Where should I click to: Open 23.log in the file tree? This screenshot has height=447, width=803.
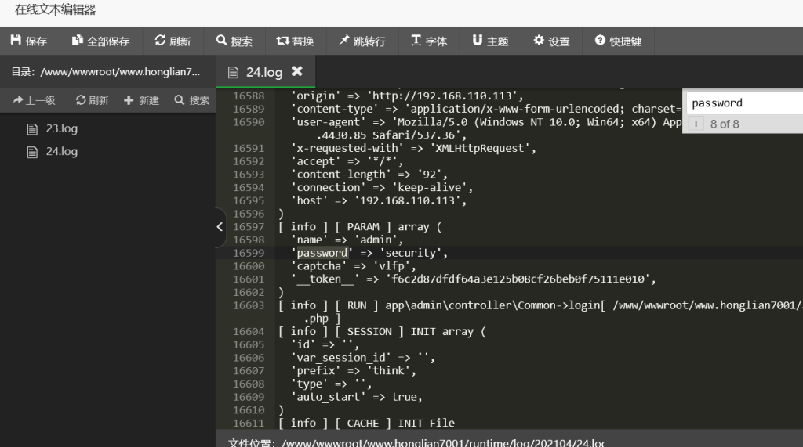(61, 128)
